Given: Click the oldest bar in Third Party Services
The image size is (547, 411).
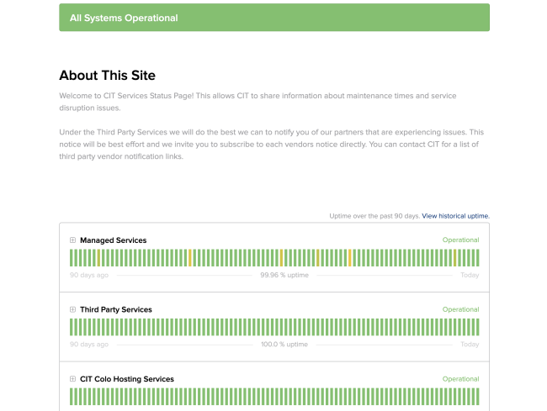Looking at the screenshot, I should click(x=72, y=327).
